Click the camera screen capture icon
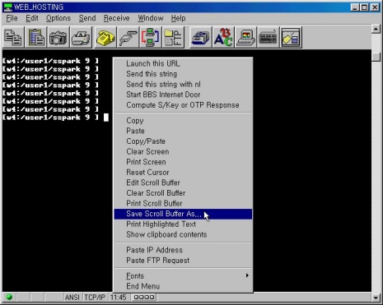This screenshot has width=383, height=305. point(58,37)
